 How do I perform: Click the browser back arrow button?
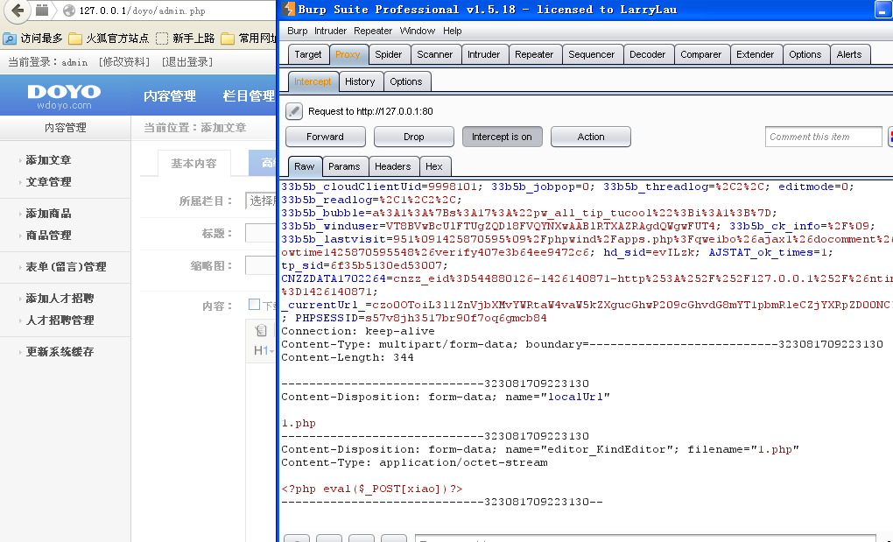pyautogui.click(x=18, y=11)
